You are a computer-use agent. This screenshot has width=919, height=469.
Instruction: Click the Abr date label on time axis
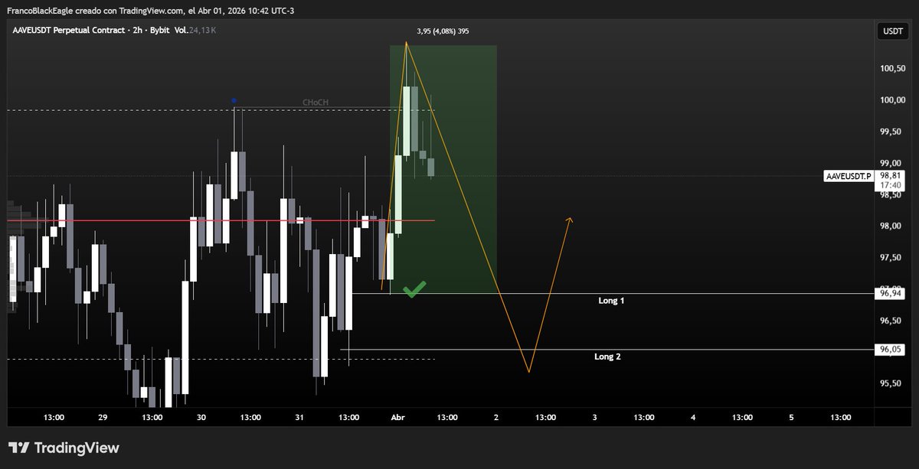click(x=397, y=417)
